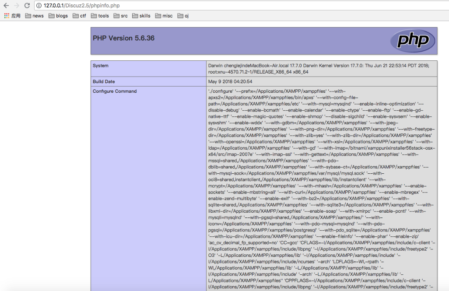The image size is (449, 291).
Task: Open the misc bookmarks folder
Action: pyautogui.click(x=164, y=16)
